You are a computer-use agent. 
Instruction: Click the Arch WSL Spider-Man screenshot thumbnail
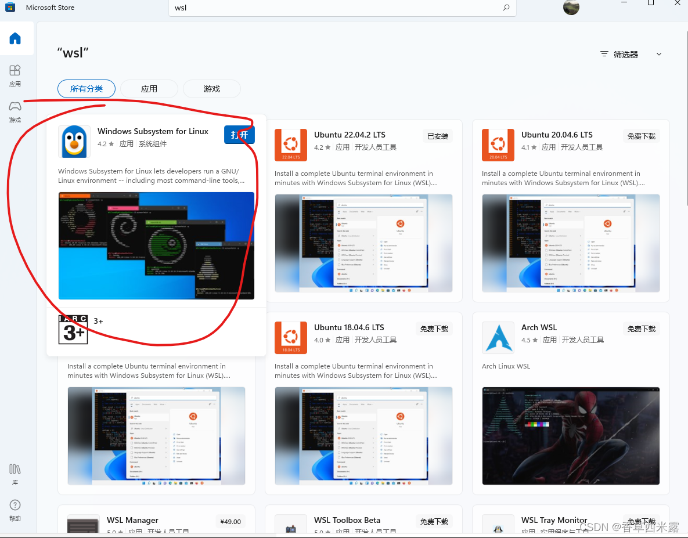point(570,436)
